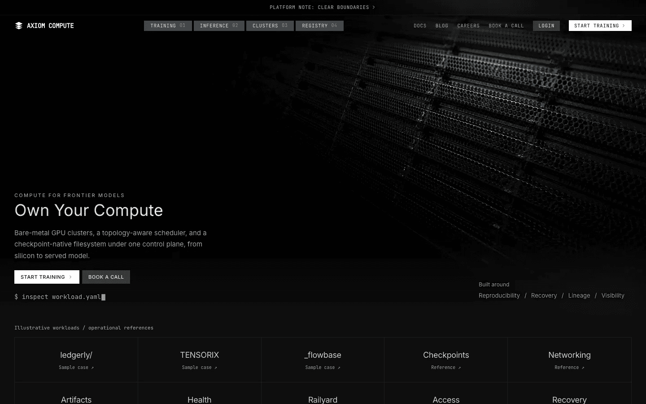Click the Recovery label under Built around
The image size is (646, 404).
(544, 295)
